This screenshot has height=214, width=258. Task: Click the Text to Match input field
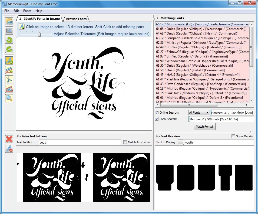pyautogui.click(x=80, y=142)
